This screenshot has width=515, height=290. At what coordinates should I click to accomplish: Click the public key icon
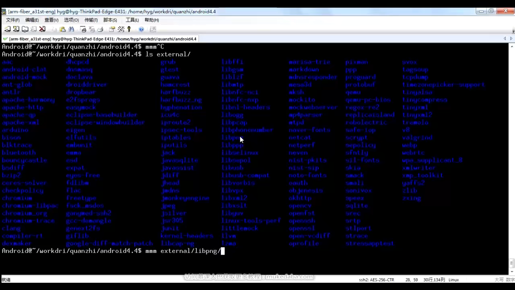[129, 29]
